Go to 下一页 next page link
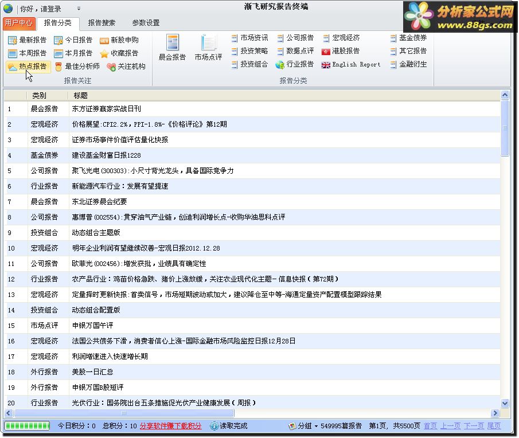Screen dimensions: 519x438 pos(474,426)
